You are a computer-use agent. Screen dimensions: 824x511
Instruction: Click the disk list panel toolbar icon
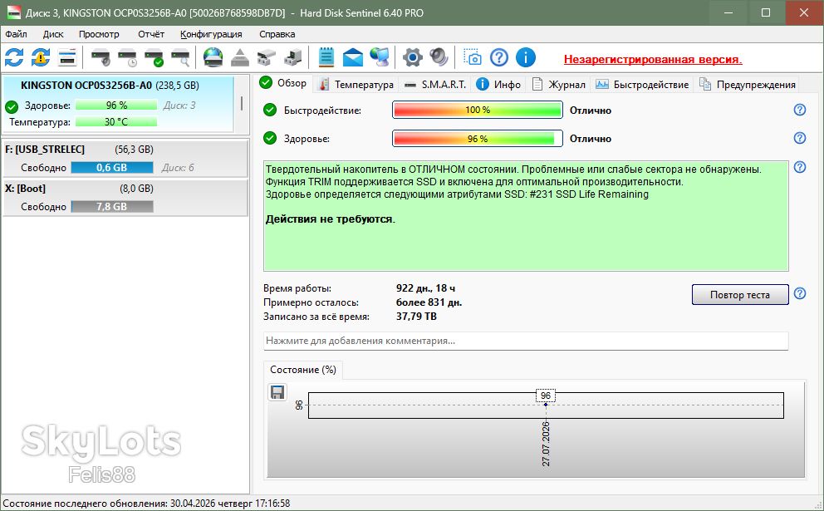(x=67, y=57)
